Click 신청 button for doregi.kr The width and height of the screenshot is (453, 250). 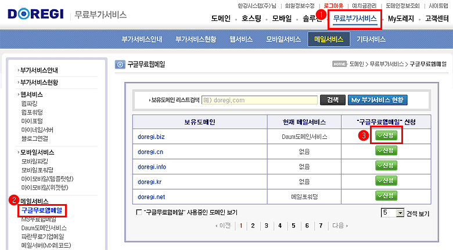tap(386, 181)
